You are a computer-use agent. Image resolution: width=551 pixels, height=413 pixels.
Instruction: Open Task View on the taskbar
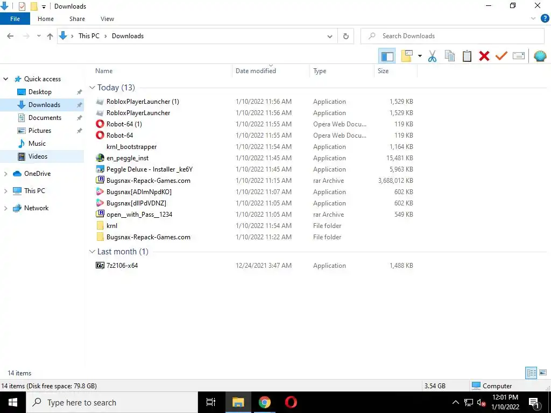(x=211, y=402)
